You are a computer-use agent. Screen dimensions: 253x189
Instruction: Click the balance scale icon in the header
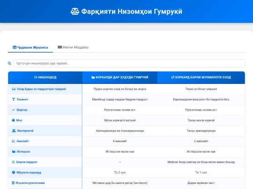(x=75, y=11)
